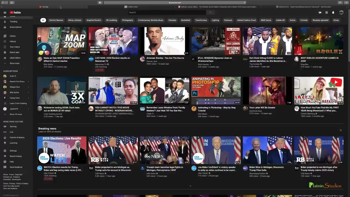
Task: Click the search magnifier button
Action: tap(210, 12)
